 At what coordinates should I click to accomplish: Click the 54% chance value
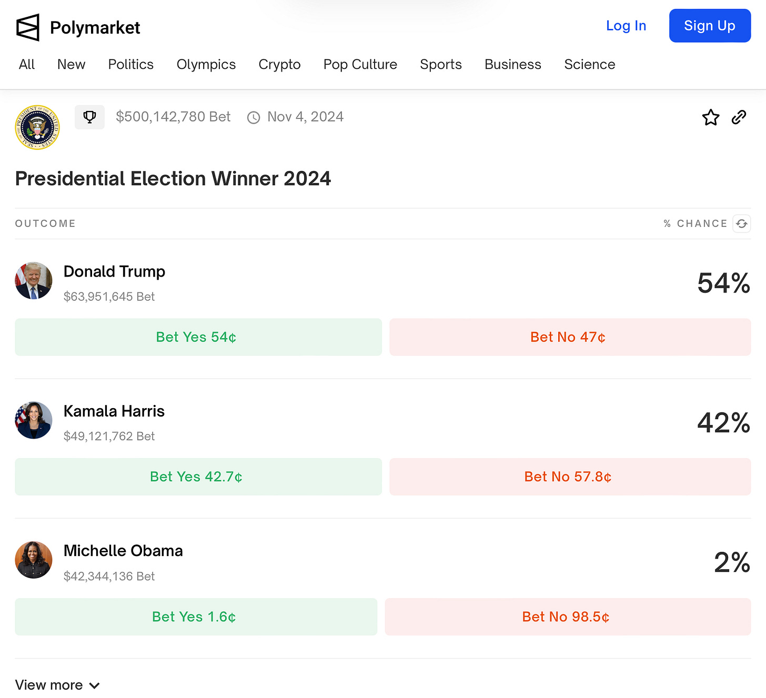(x=723, y=283)
